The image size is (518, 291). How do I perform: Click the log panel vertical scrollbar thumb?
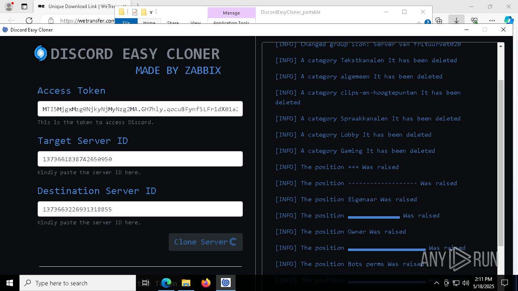click(x=501, y=162)
